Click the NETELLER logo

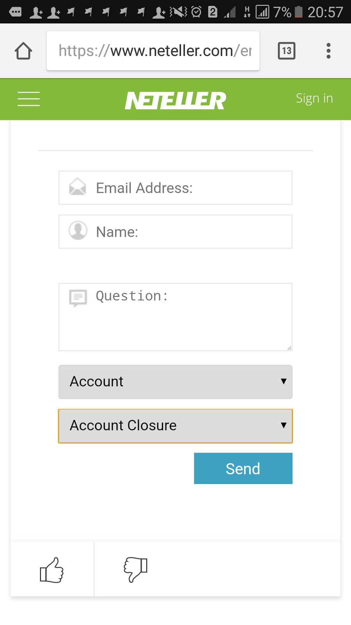[x=175, y=100]
